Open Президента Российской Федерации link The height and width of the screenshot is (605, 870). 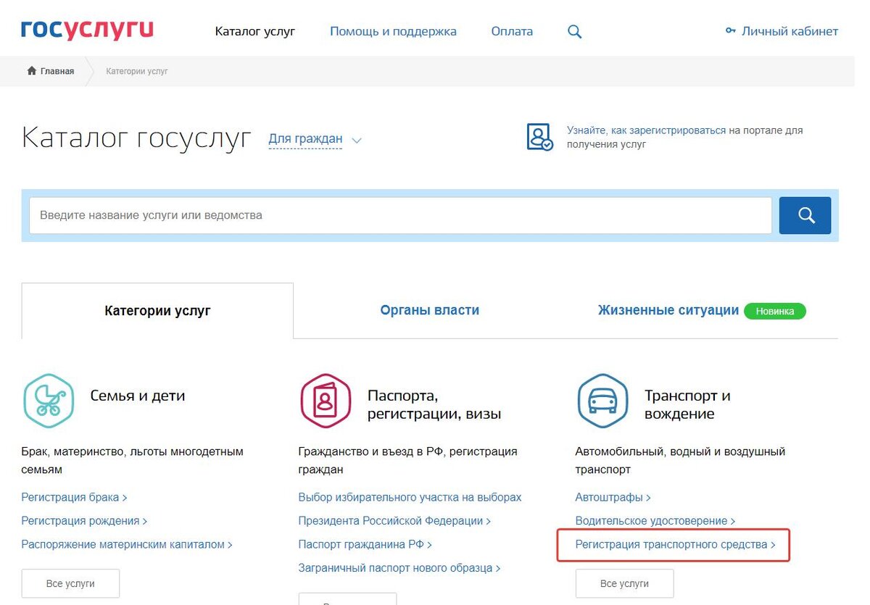tap(394, 521)
